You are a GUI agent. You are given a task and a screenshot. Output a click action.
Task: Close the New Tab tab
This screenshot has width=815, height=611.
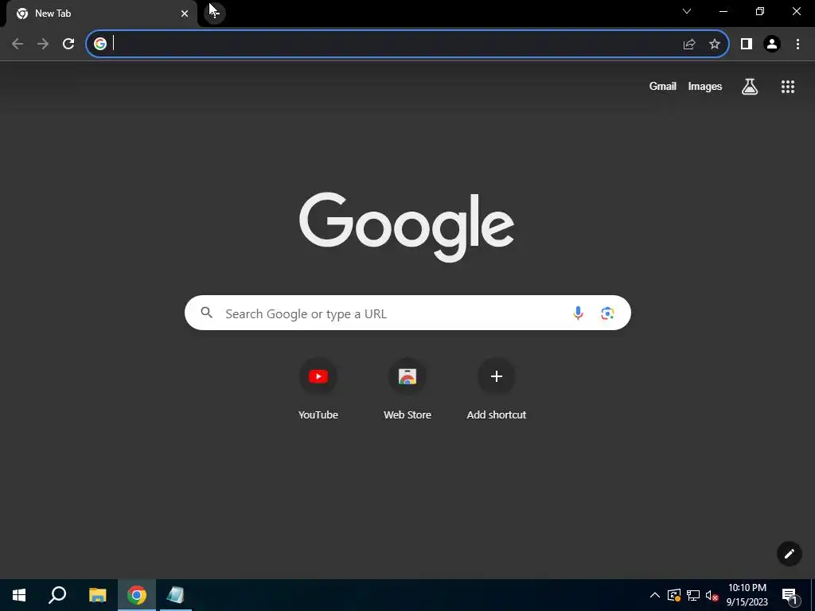click(185, 14)
